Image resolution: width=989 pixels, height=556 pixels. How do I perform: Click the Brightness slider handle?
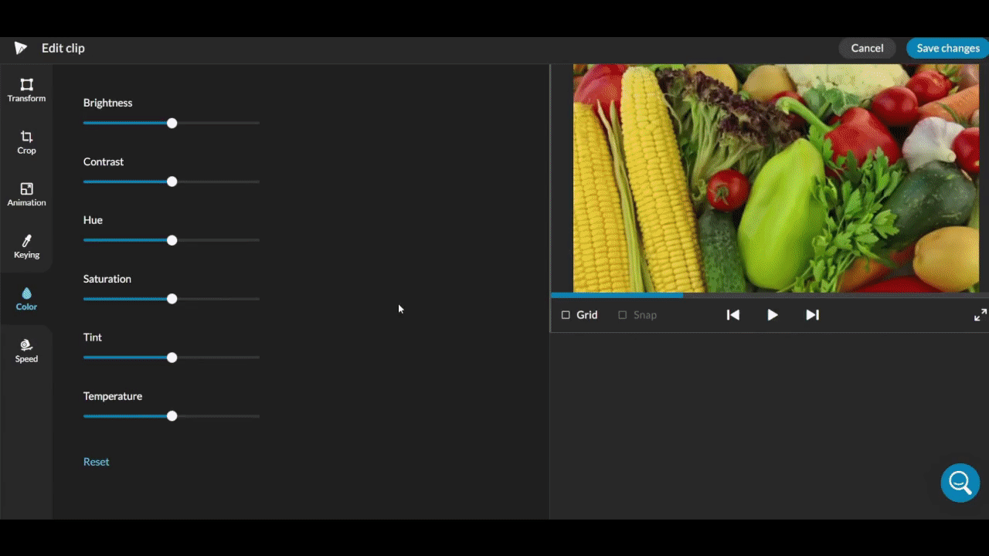tap(172, 123)
